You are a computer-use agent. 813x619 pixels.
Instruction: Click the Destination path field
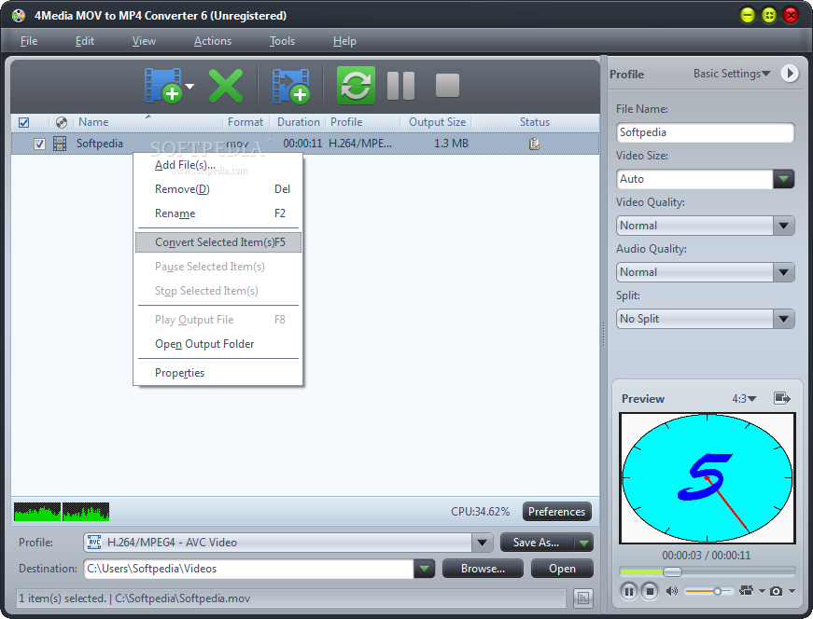[249, 569]
